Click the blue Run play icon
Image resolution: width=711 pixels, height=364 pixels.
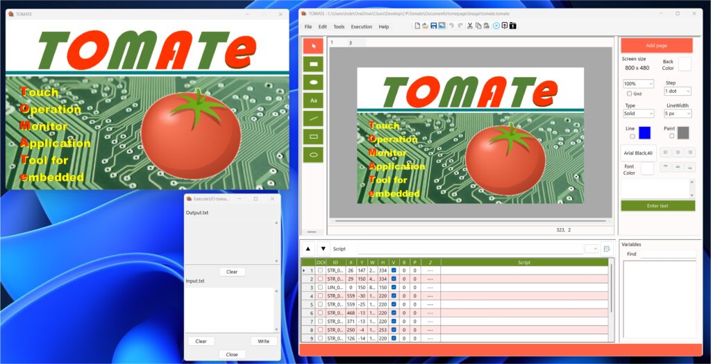496,26
